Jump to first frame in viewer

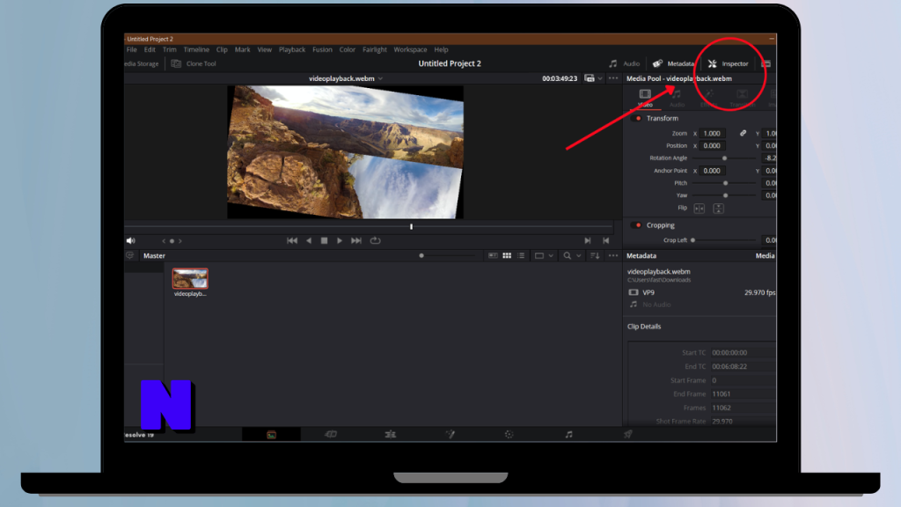292,241
